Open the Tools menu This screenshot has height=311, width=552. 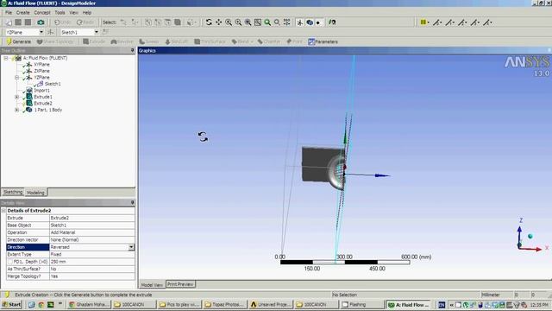coord(60,12)
